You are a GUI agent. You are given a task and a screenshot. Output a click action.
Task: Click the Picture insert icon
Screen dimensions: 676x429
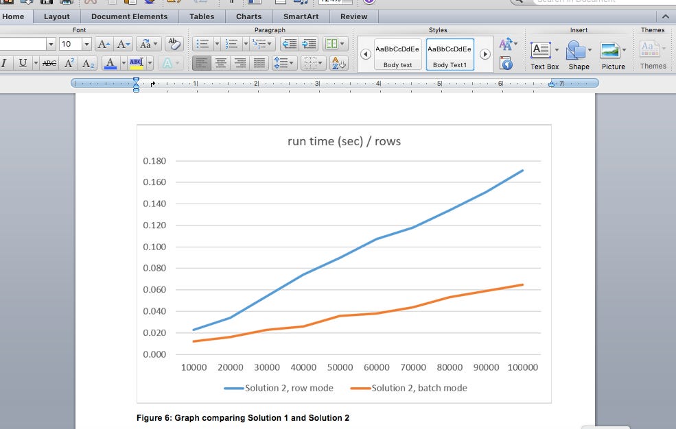(609, 50)
